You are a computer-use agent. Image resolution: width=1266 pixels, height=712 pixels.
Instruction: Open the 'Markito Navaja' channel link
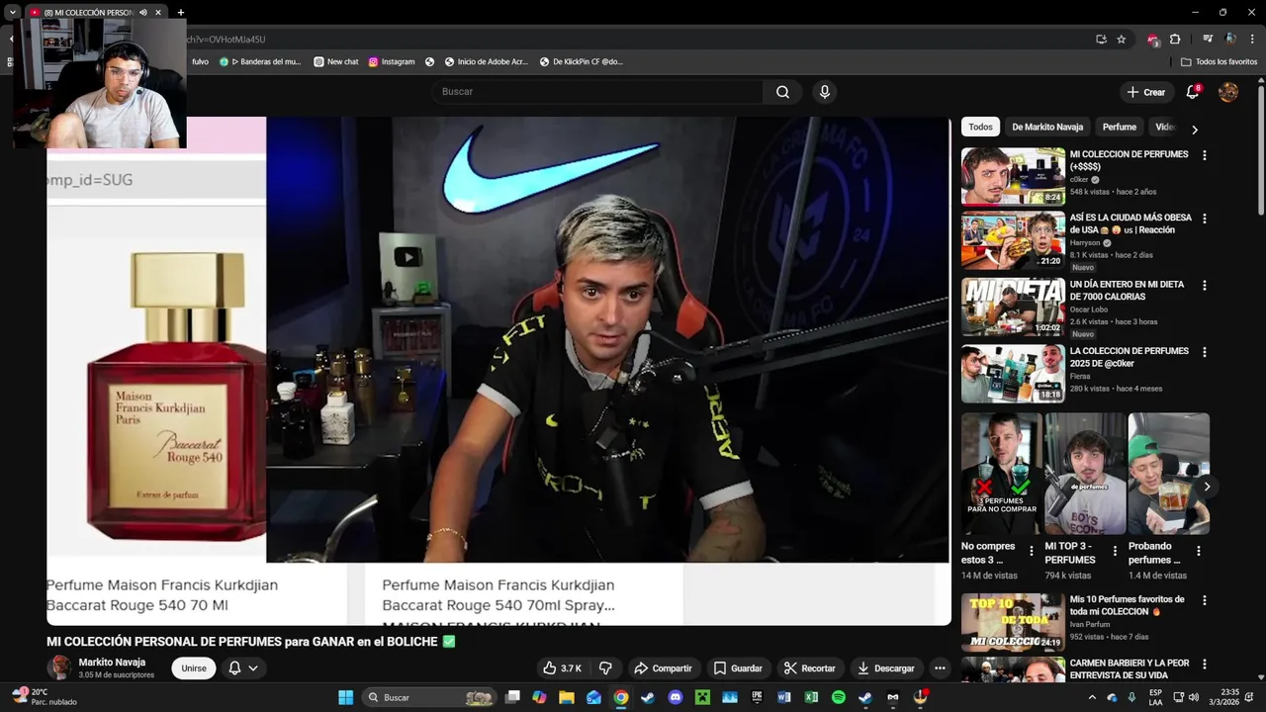click(x=112, y=663)
